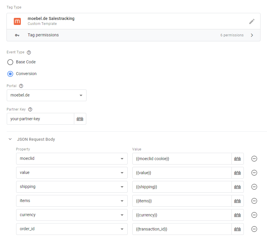Click the Tag Type label
The width and height of the screenshot is (267, 239).
coord(14,7)
